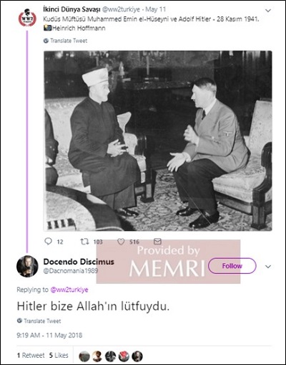Viewport: 286px width, 365px height.
Task: Open the @ww2turkiye mention link
Action: (69, 290)
